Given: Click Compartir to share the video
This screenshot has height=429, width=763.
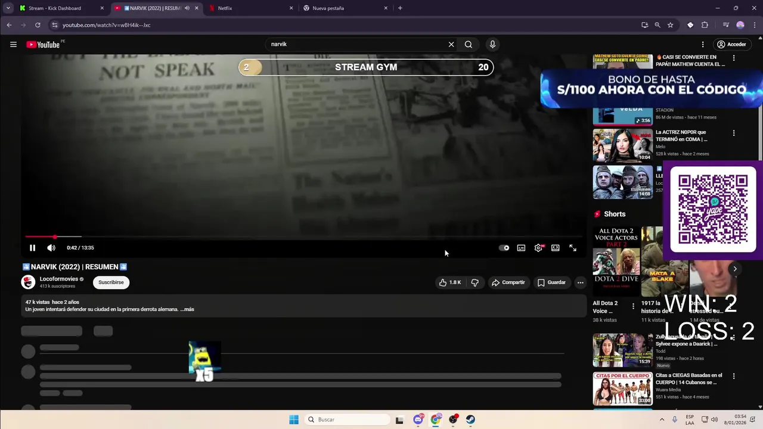Looking at the screenshot, I should click(x=508, y=282).
